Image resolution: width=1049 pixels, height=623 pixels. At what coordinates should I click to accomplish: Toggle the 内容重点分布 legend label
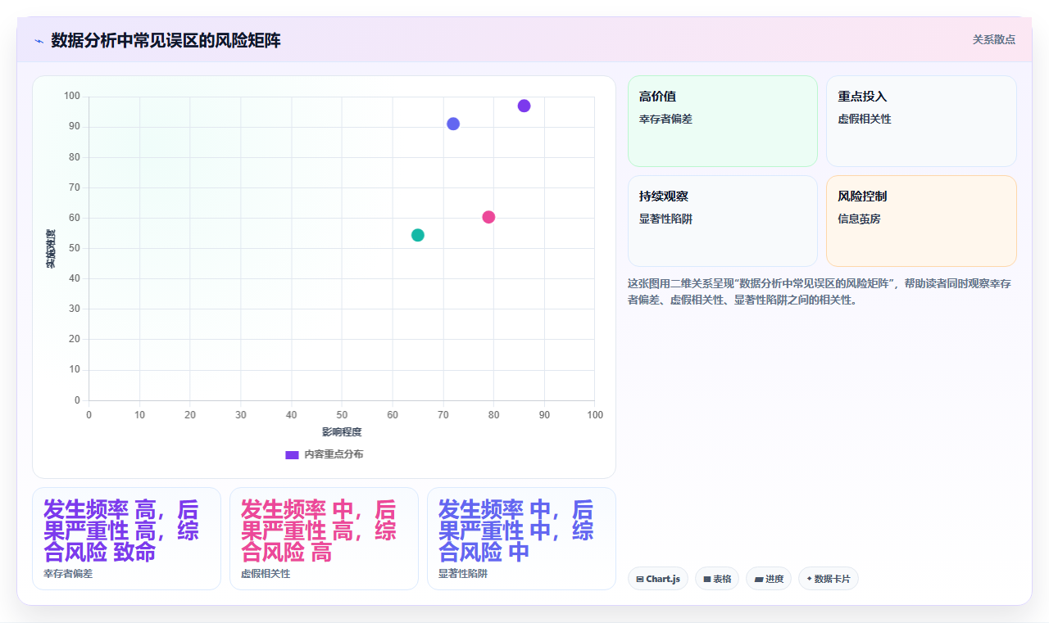click(x=334, y=454)
